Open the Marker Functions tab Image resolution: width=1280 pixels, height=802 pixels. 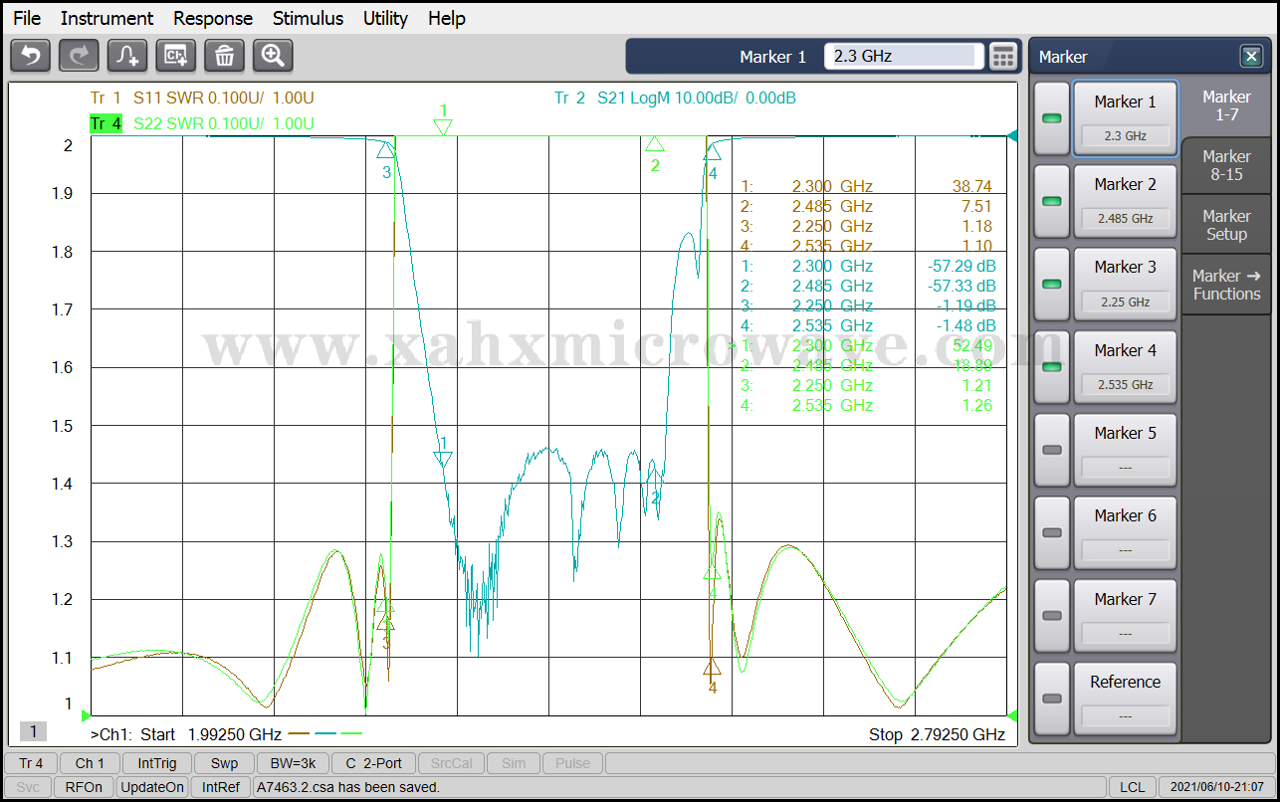pyautogui.click(x=1226, y=285)
